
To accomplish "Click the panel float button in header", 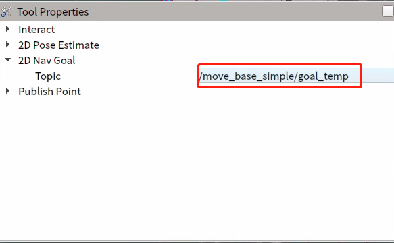I will 388,11.
